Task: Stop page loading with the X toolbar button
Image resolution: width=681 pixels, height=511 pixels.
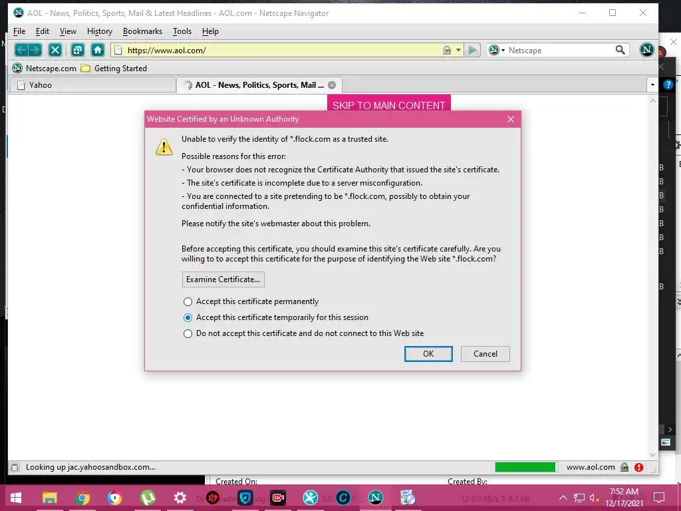Action: click(55, 50)
